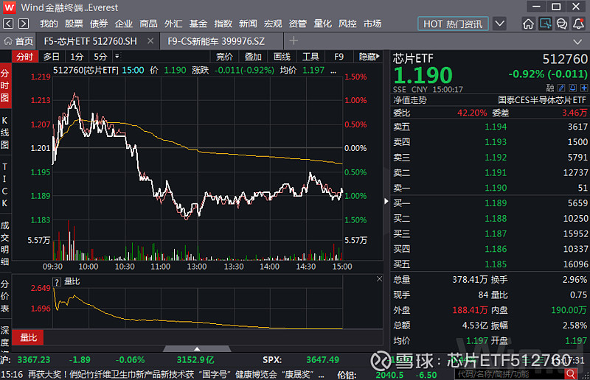Click the 叠加 overlay toolbar button

[253, 57]
